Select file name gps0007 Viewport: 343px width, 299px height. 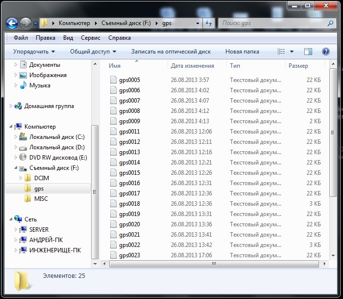click(x=129, y=101)
